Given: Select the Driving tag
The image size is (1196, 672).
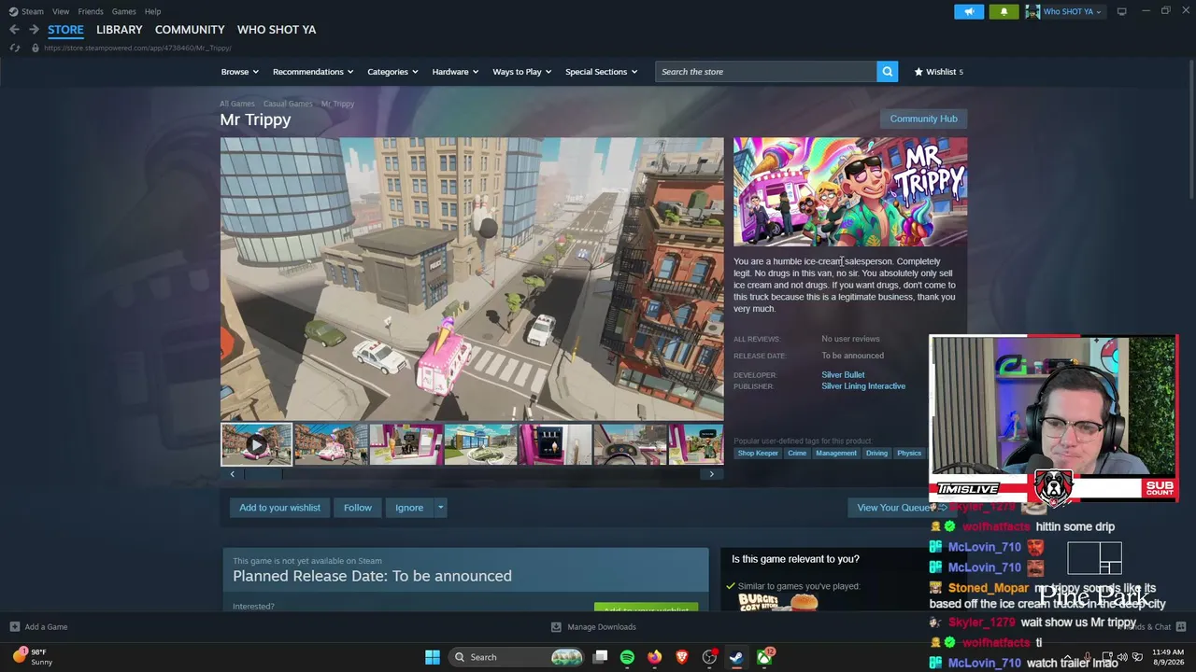Looking at the screenshot, I should coord(876,454).
